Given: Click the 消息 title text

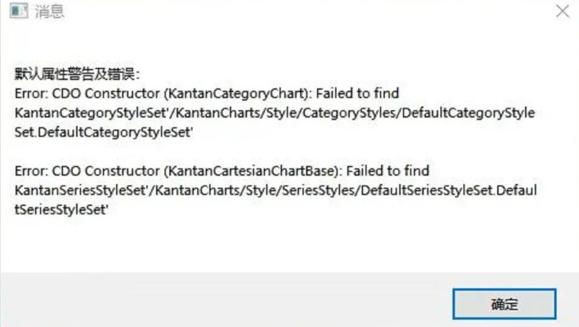Looking at the screenshot, I should 48,11.
